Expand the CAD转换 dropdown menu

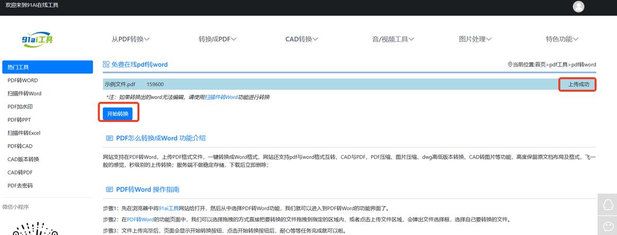pyautogui.click(x=302, y=39)
